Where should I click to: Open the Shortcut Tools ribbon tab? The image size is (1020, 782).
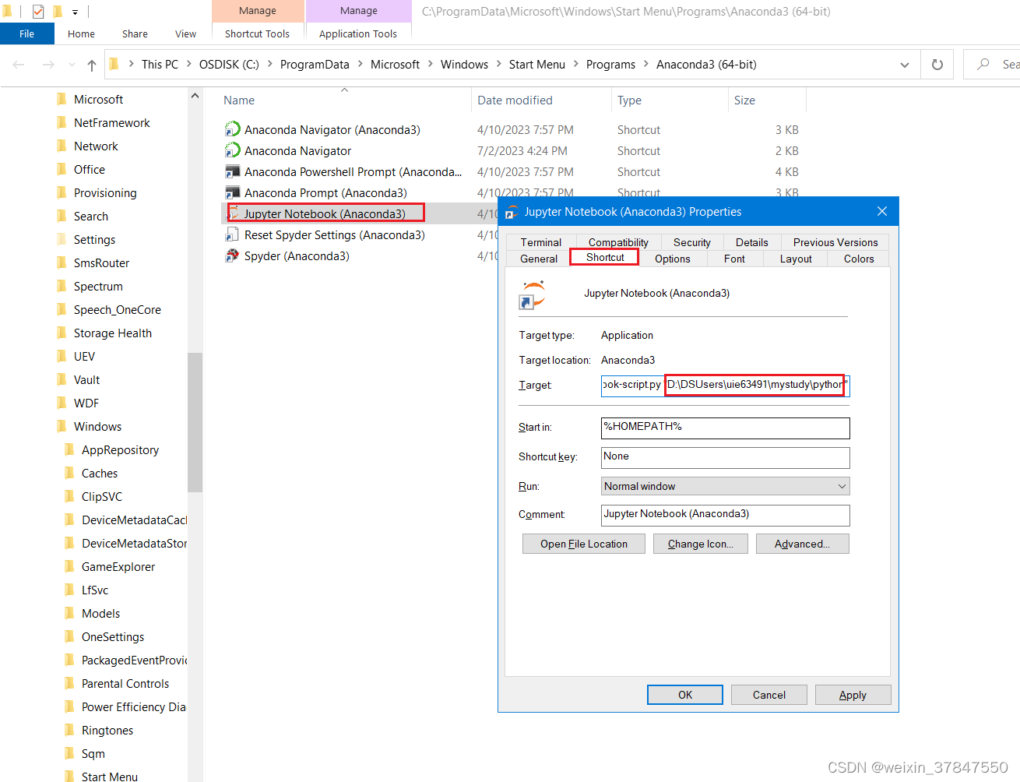(257, 33)
